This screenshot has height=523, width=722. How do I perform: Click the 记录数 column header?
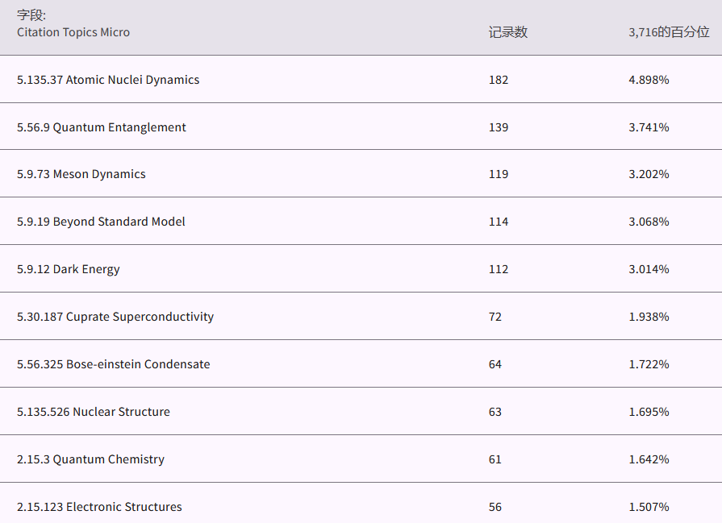point(508,32)
